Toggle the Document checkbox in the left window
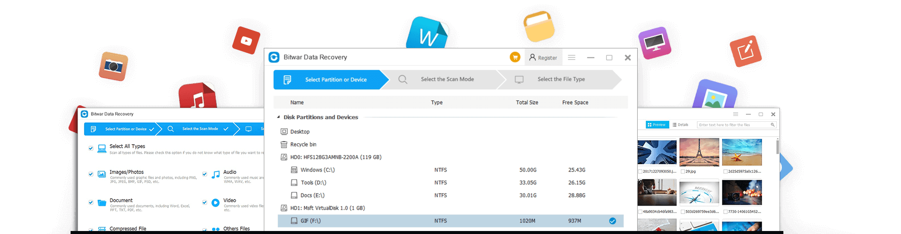This screenshot has width=901, height=234. (x=91, y=203)
